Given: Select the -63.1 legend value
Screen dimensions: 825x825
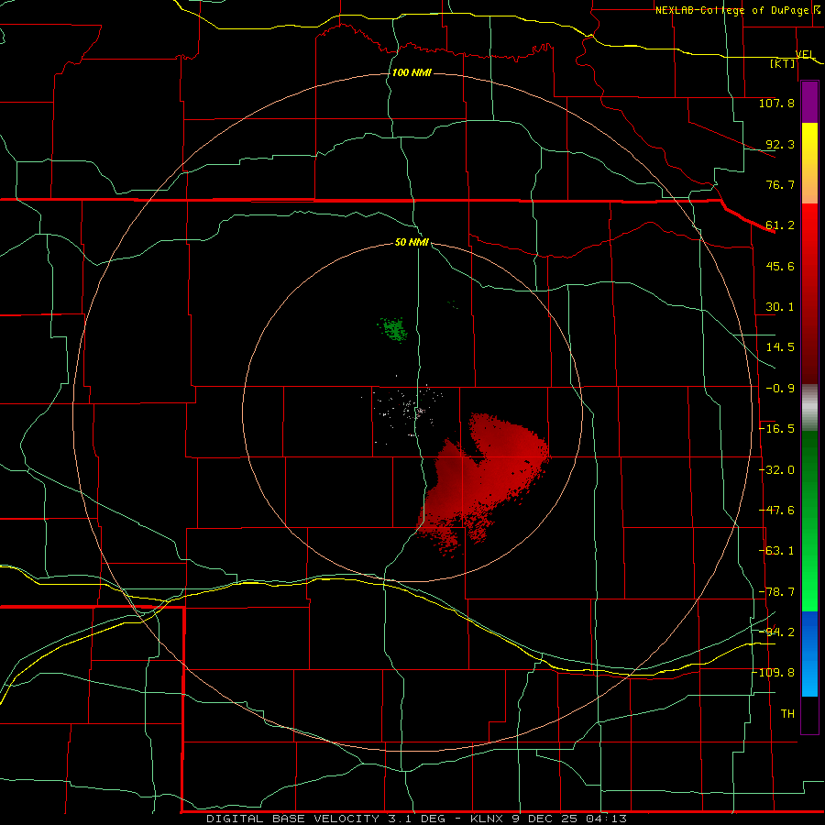Looking at the screenshot, I should click(776, 551).
